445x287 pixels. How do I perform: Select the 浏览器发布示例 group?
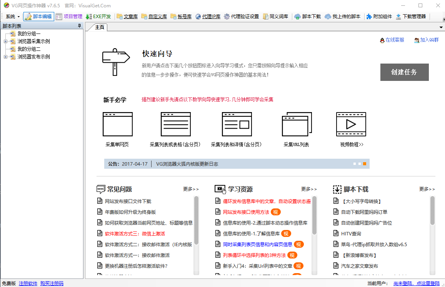click(x=33, y=57)
